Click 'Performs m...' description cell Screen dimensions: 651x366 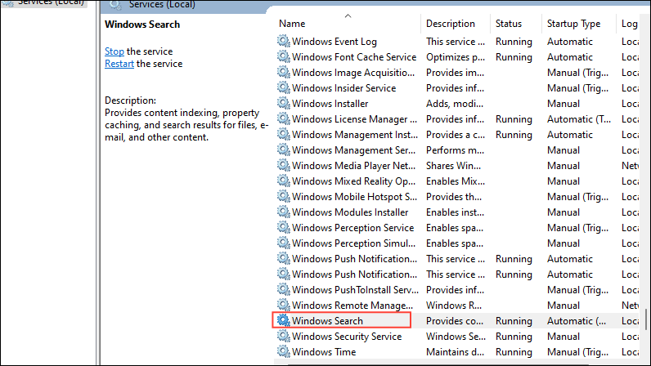pos(455,150)
